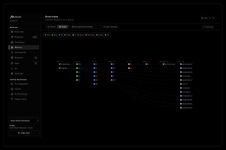The height and width of the screenshot is (150, 226).
Task: Select CI node #7
Action: 129,68
